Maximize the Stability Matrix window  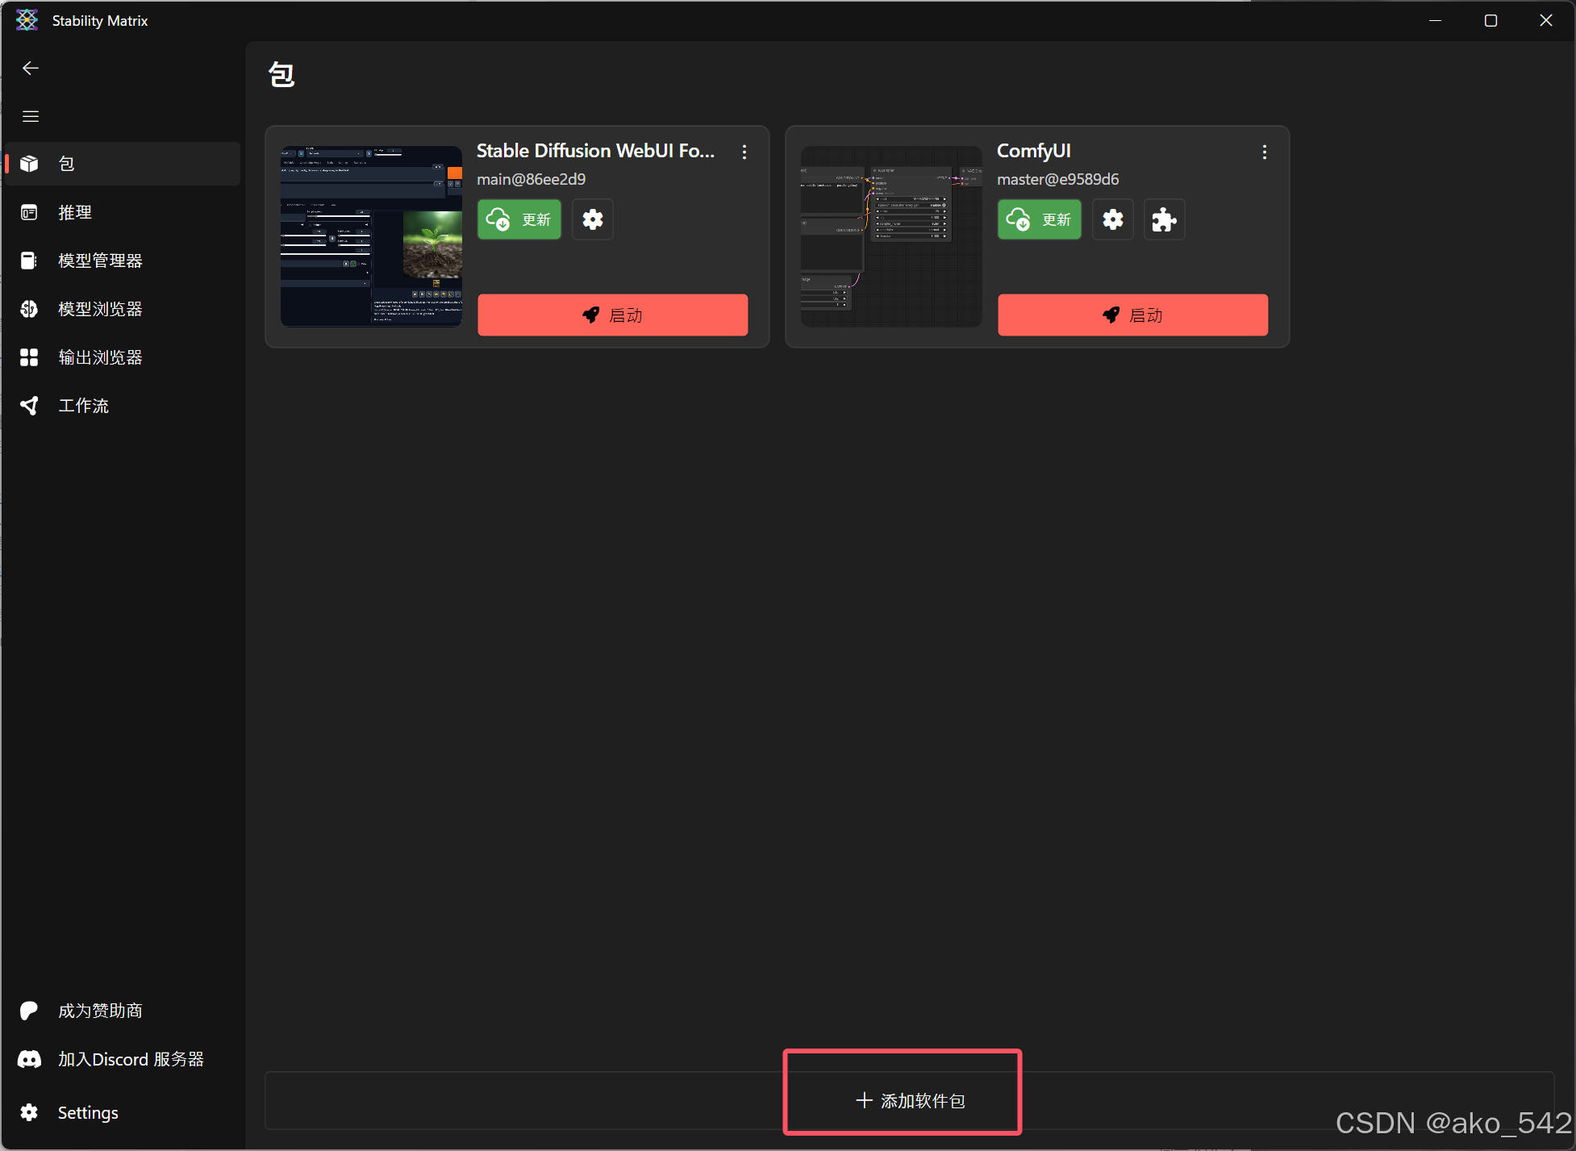(x=1491, y=20)
